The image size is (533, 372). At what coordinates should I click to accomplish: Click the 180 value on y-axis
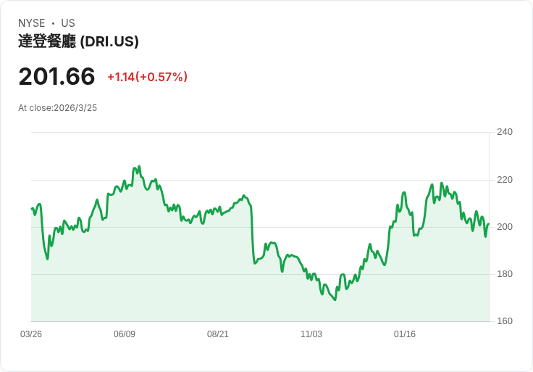click(x=505, y=274)
